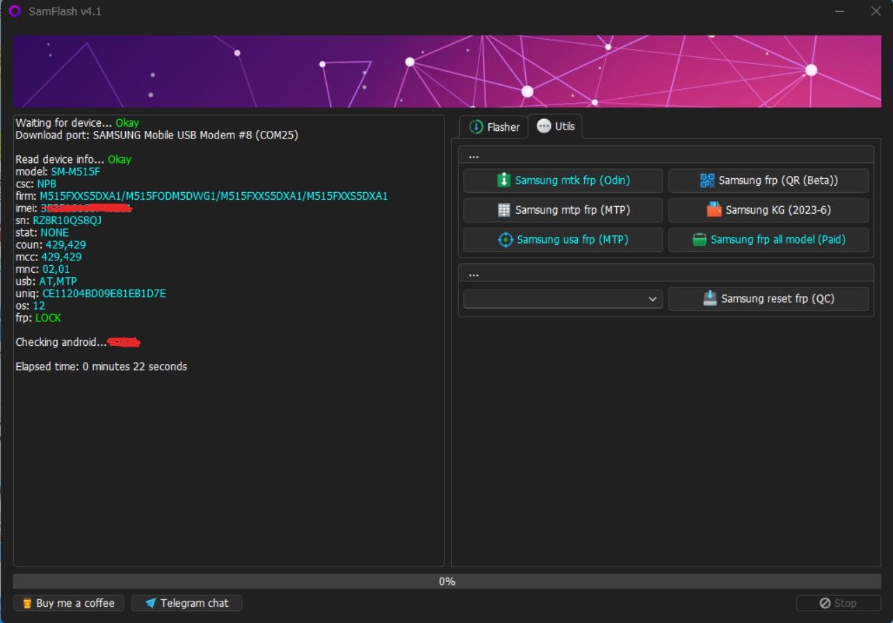The width and height of the screenshot is (893, 623).
Task: Select the Utils tab
Action: tap(555, 127)
